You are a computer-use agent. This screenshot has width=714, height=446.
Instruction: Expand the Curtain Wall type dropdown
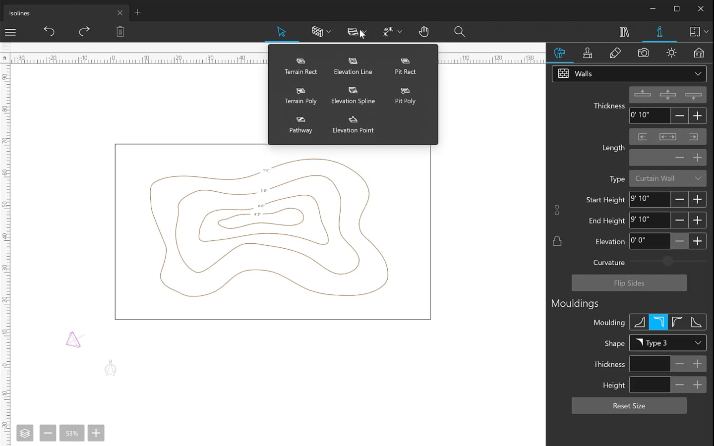(667, 178)
